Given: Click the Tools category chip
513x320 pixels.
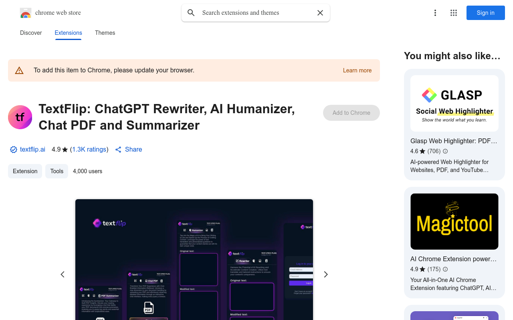Looking at the screenshot, I should [57, 171].
